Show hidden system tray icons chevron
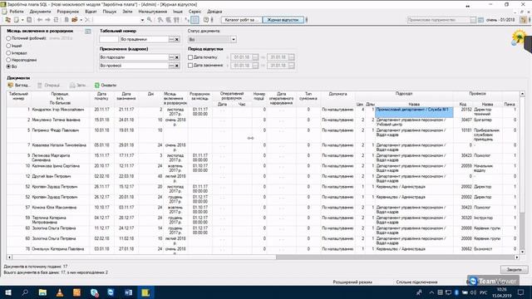The image size is (532, 299). [431, 292]
